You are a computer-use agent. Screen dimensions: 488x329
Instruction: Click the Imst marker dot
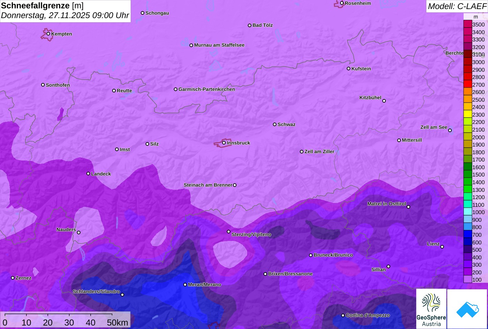click(x=117, y=149)
